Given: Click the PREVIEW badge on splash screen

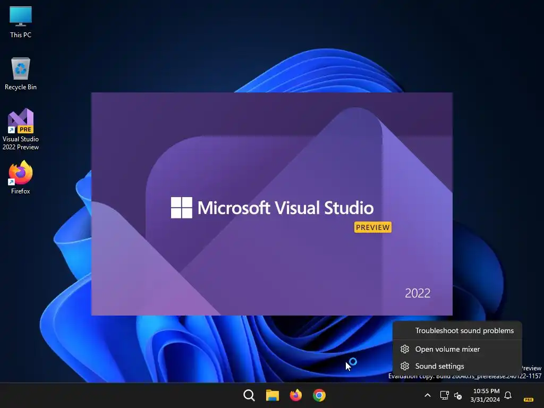Looking at the screenshot, I should [372, 227].
